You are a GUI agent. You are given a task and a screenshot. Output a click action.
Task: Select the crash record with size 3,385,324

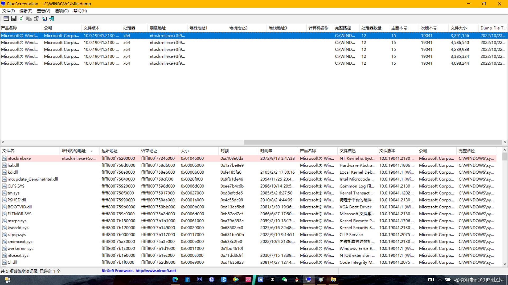point(253,56)
